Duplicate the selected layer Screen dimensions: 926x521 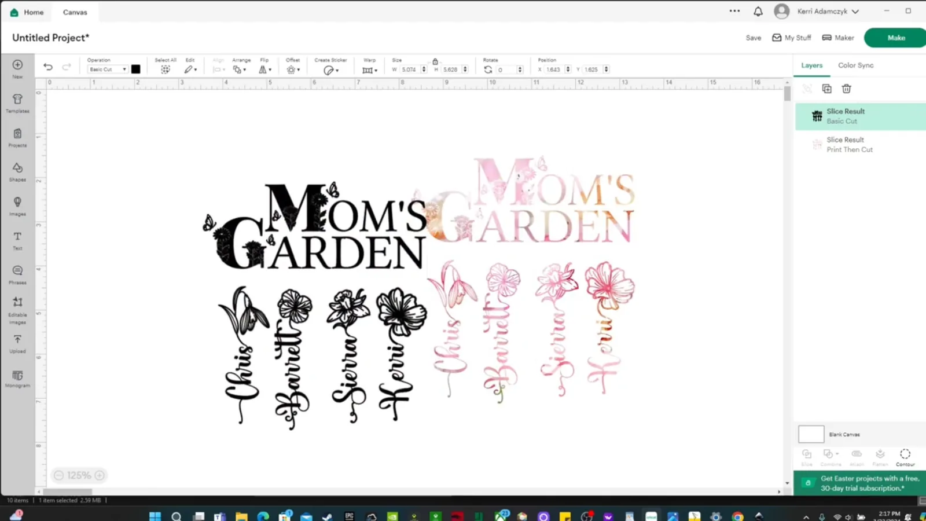coord(826,89)
